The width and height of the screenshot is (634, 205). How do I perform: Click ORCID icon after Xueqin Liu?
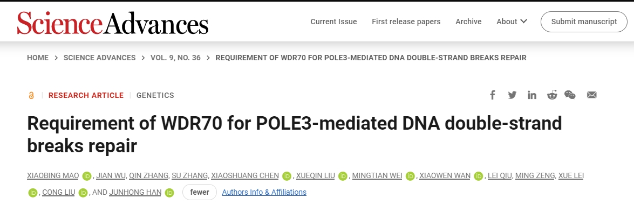343,176
